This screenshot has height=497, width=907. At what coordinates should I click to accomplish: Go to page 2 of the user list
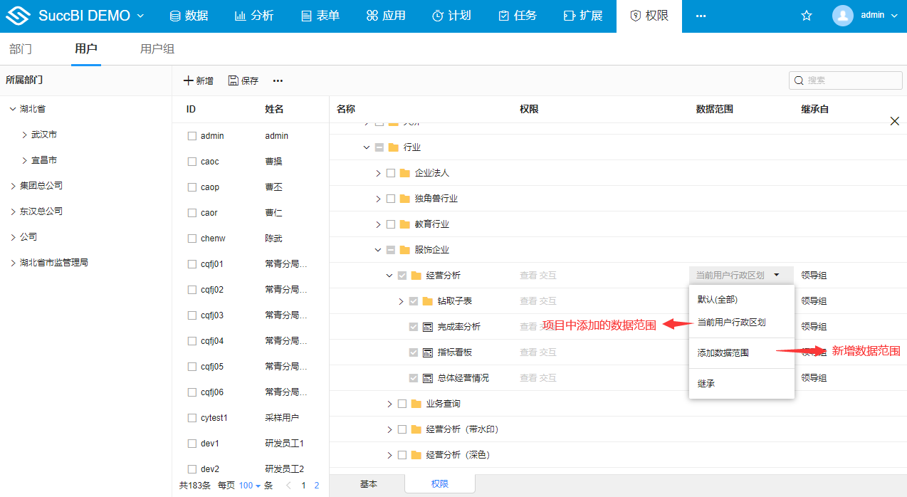[x=316, y=485]
